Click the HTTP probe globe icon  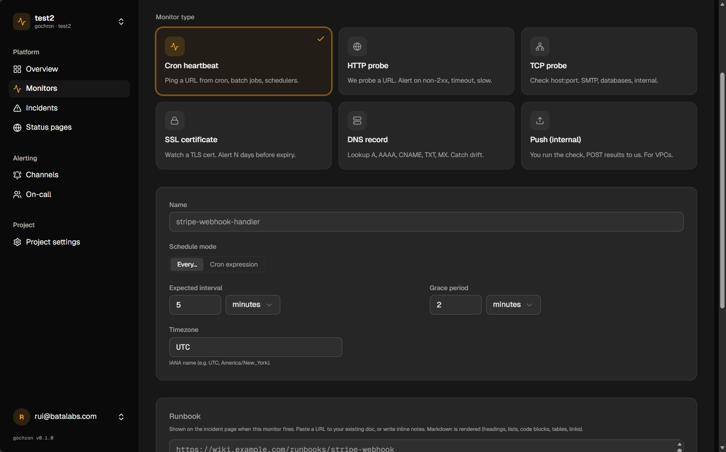point(357,47)
